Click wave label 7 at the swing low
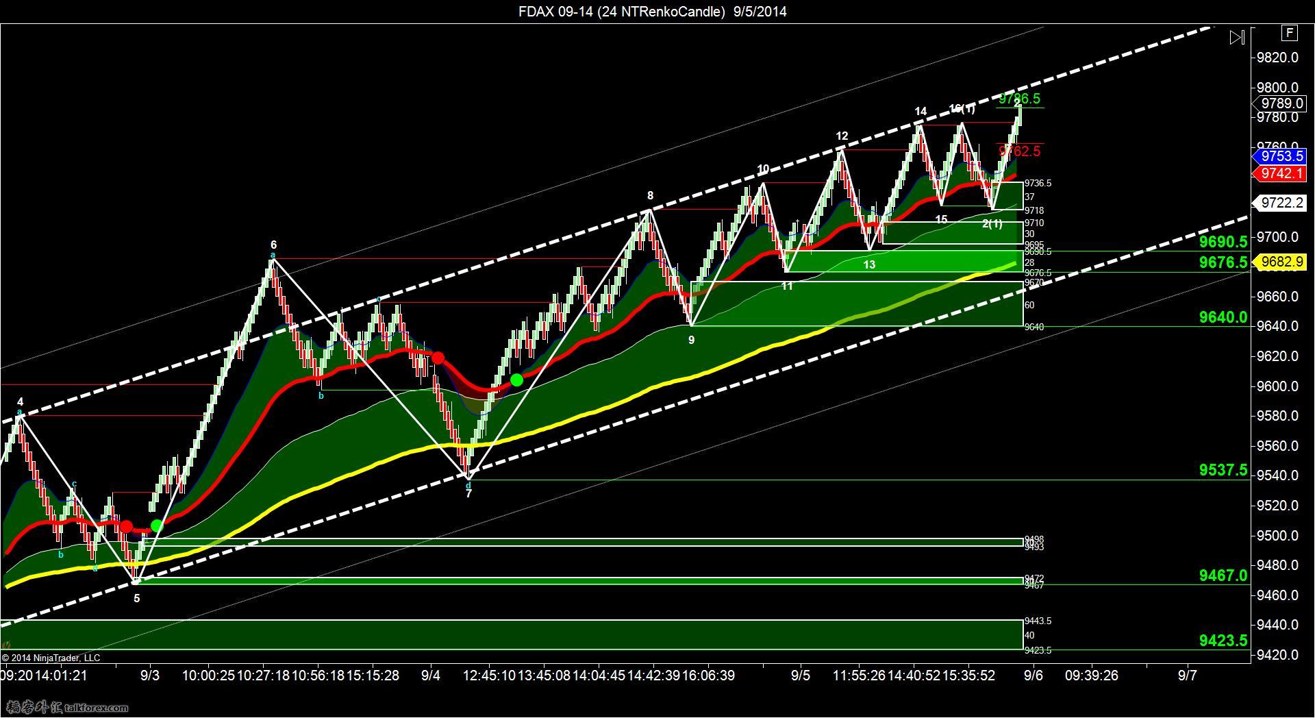This screenshot has height=718, width=1315. pyautogui.click(x=468, y=493)
